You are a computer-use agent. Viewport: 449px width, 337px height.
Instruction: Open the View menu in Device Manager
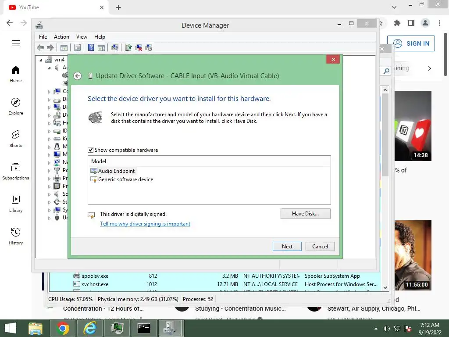point(82,37)
